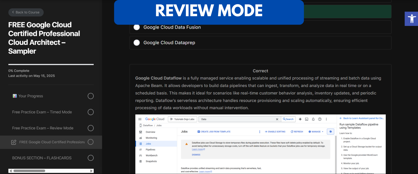Open Free Practice Exam – Timed Mode
The image size is (418, 174).
click(42, 112)
